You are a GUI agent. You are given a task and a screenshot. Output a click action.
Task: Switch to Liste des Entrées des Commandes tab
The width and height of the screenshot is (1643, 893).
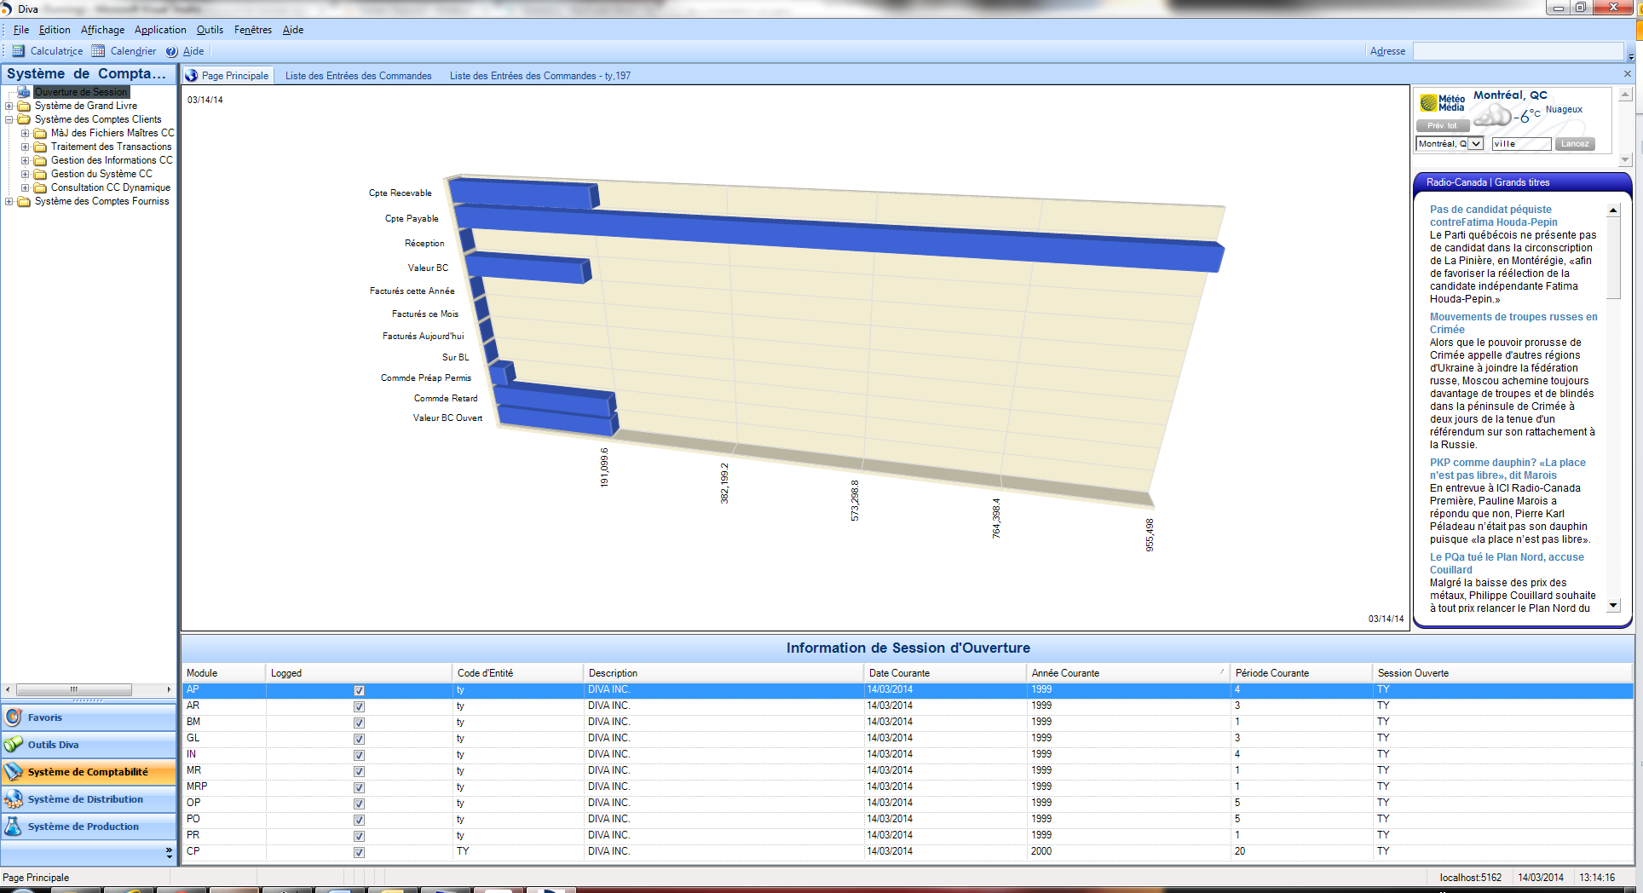point(358,76)
